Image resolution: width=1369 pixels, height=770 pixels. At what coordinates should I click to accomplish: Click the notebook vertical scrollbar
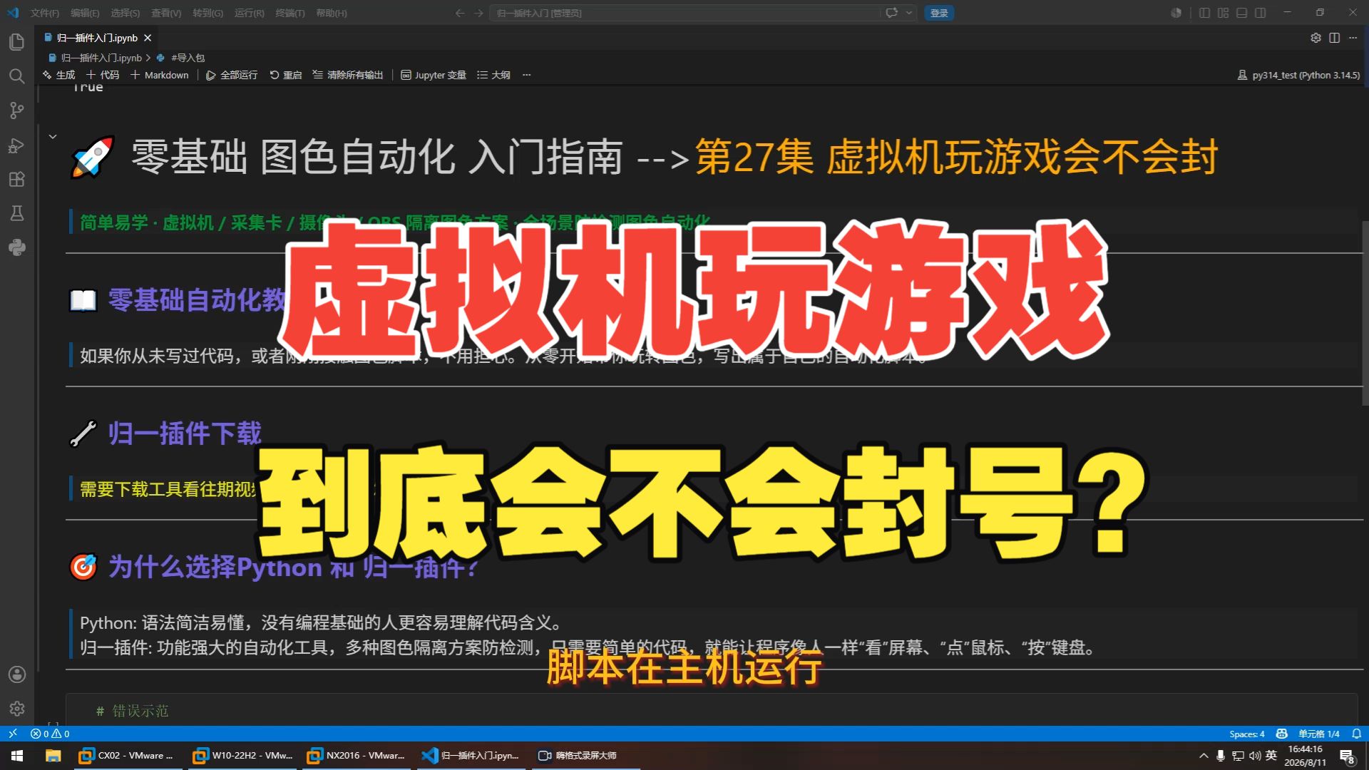[1365, 314]
